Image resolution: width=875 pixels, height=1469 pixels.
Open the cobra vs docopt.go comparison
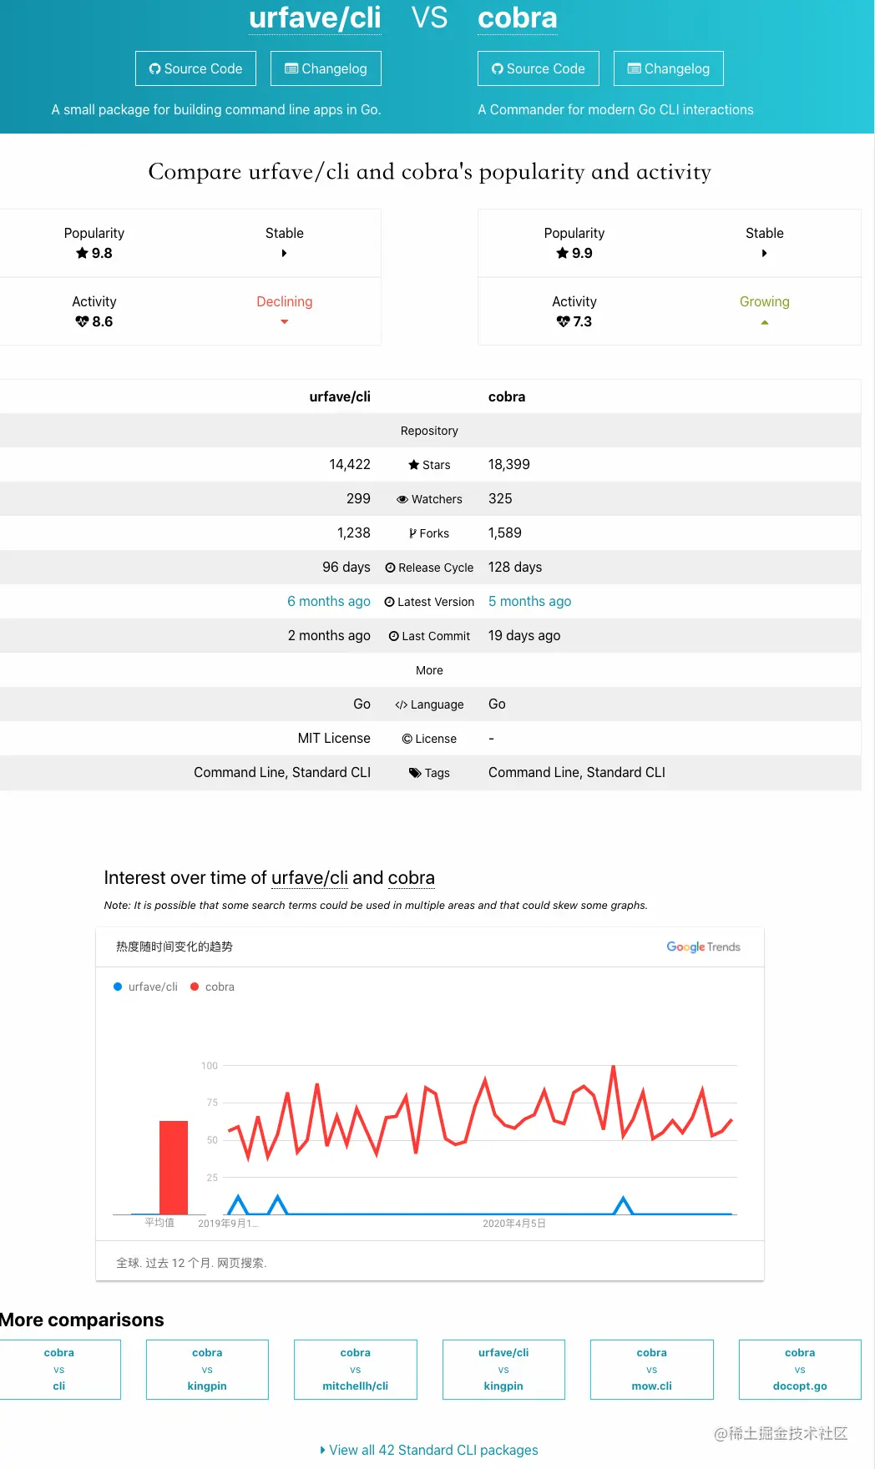pos(800,1369)
